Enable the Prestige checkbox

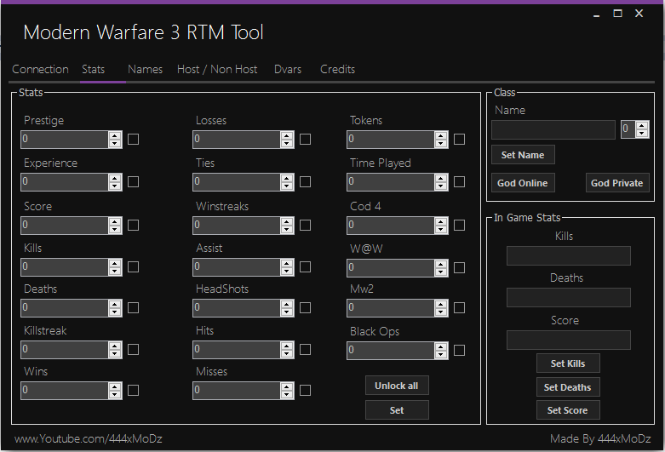133,140
